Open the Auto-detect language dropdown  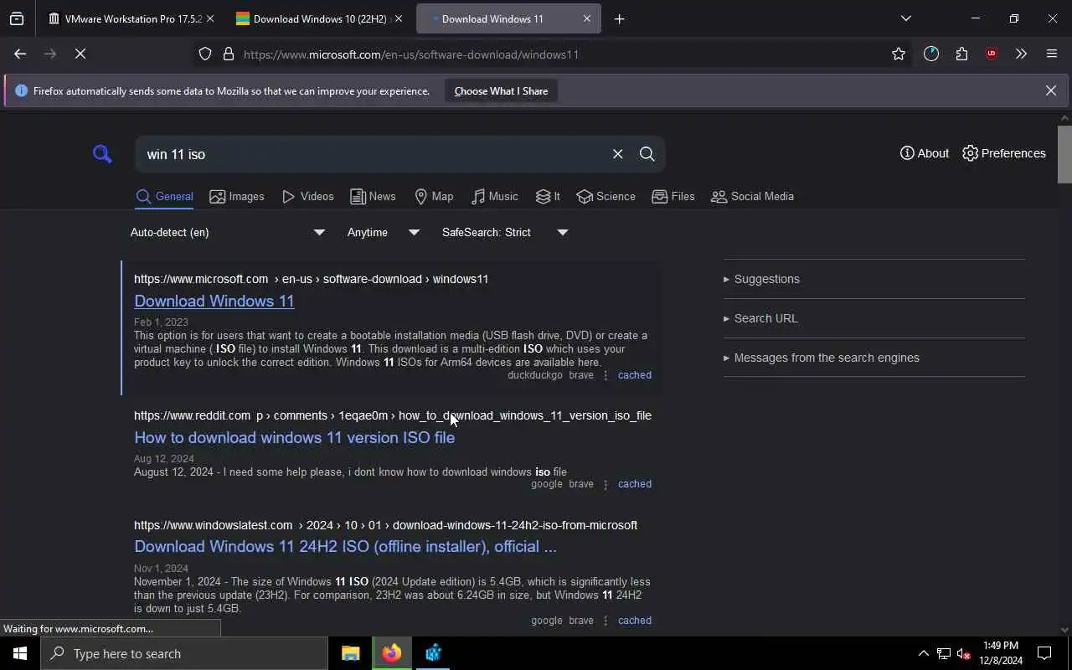point(227,232)
